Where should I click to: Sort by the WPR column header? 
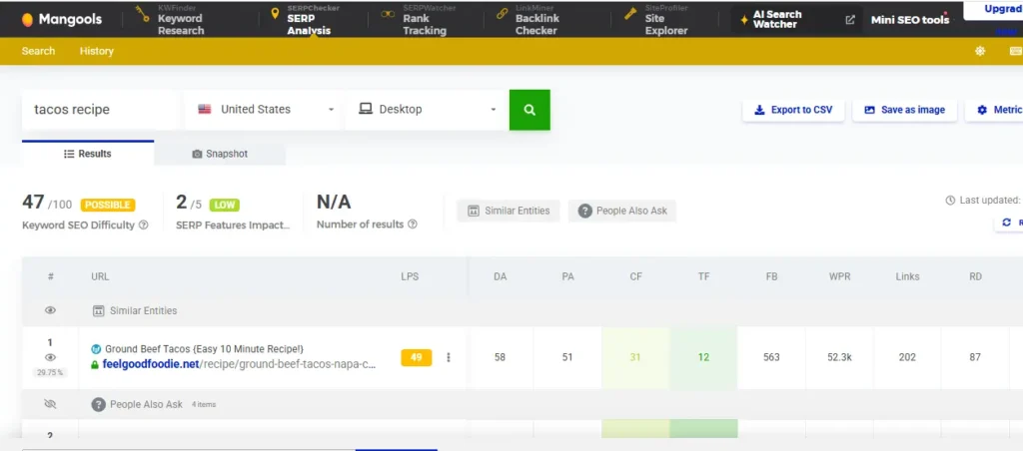(839, 276)
